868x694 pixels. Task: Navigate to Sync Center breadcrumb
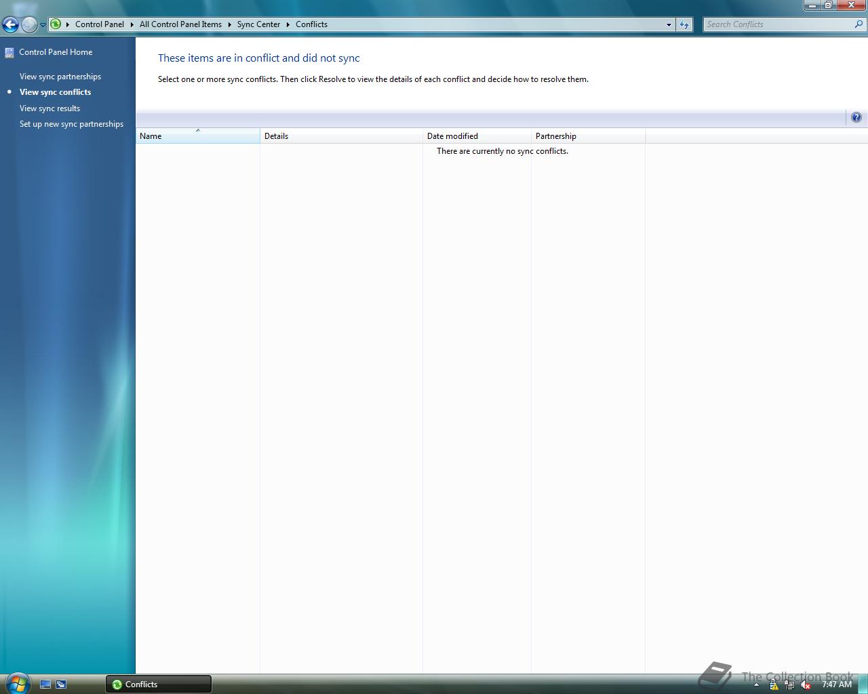click(x=258, y=24)
